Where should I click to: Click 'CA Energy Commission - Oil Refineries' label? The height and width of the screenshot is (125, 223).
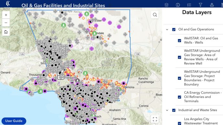click(203, 97)
